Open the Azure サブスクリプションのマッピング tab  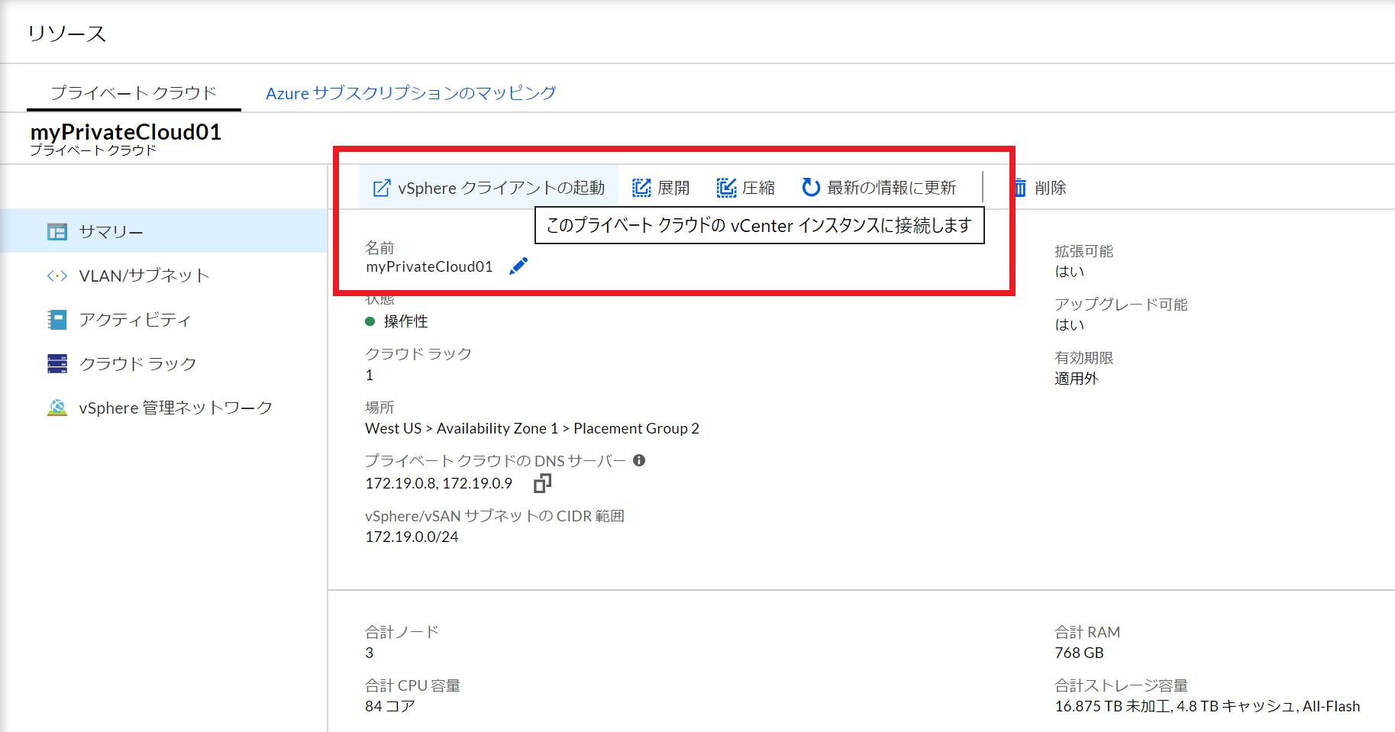click(411, 92)
